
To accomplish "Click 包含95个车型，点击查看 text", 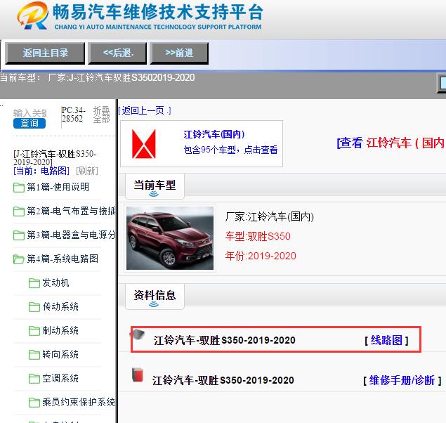I will [x=230, y=150].
